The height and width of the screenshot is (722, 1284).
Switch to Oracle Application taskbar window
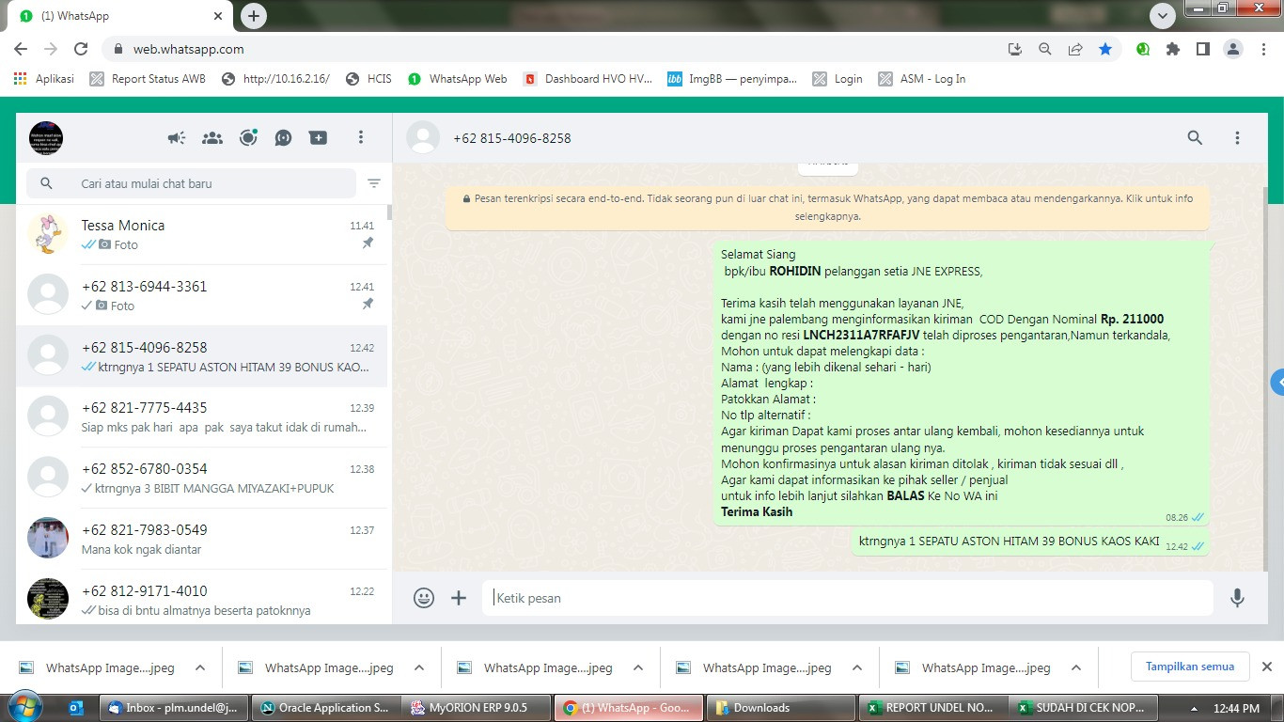click(x=325, y=708)
